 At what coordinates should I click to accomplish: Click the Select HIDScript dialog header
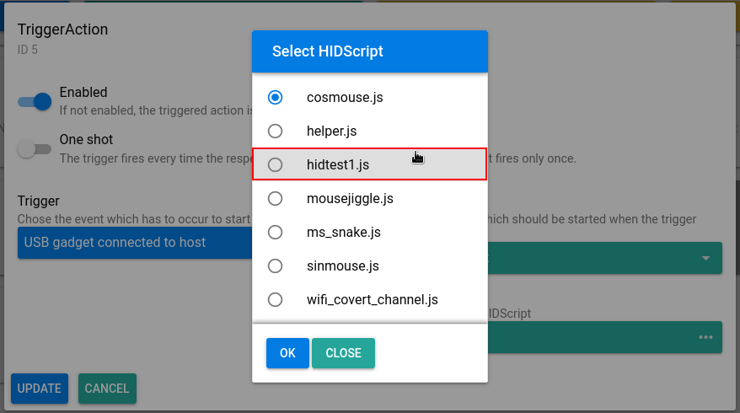click(x=370, y=51)
